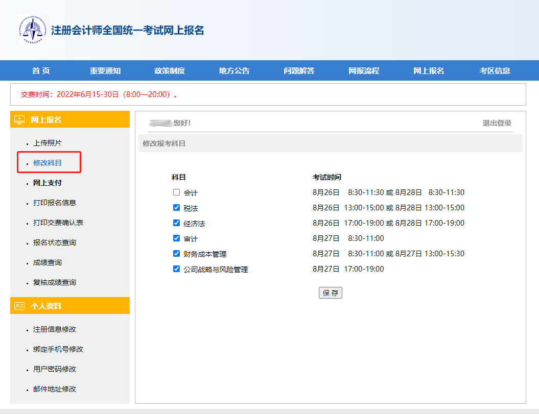
Task: Open 用户密码修改 in personal settings
Action: click(55, 369)
